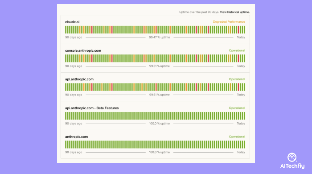Click 100.0 % uptime under Beta Features
The width and height of the screenshot is (312, 174).
[160, 124]
